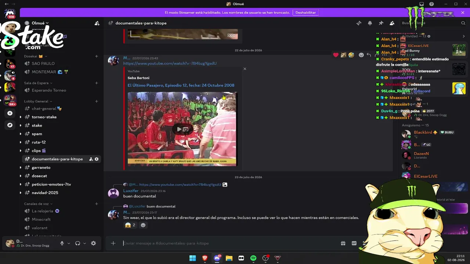Open notification settings bell icon
This screenshot has height=264, width=470.
pyautogui.click(x=370, y=23)
